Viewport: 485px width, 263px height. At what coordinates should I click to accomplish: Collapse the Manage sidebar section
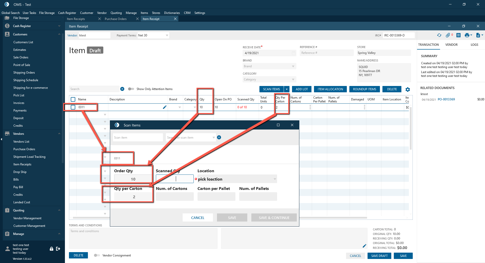coord(59,234)
